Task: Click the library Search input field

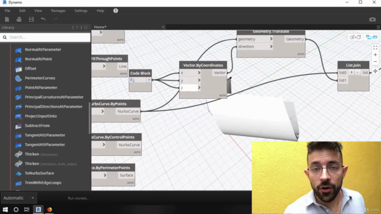Action: pyautogui.click(x=45, y=37)
